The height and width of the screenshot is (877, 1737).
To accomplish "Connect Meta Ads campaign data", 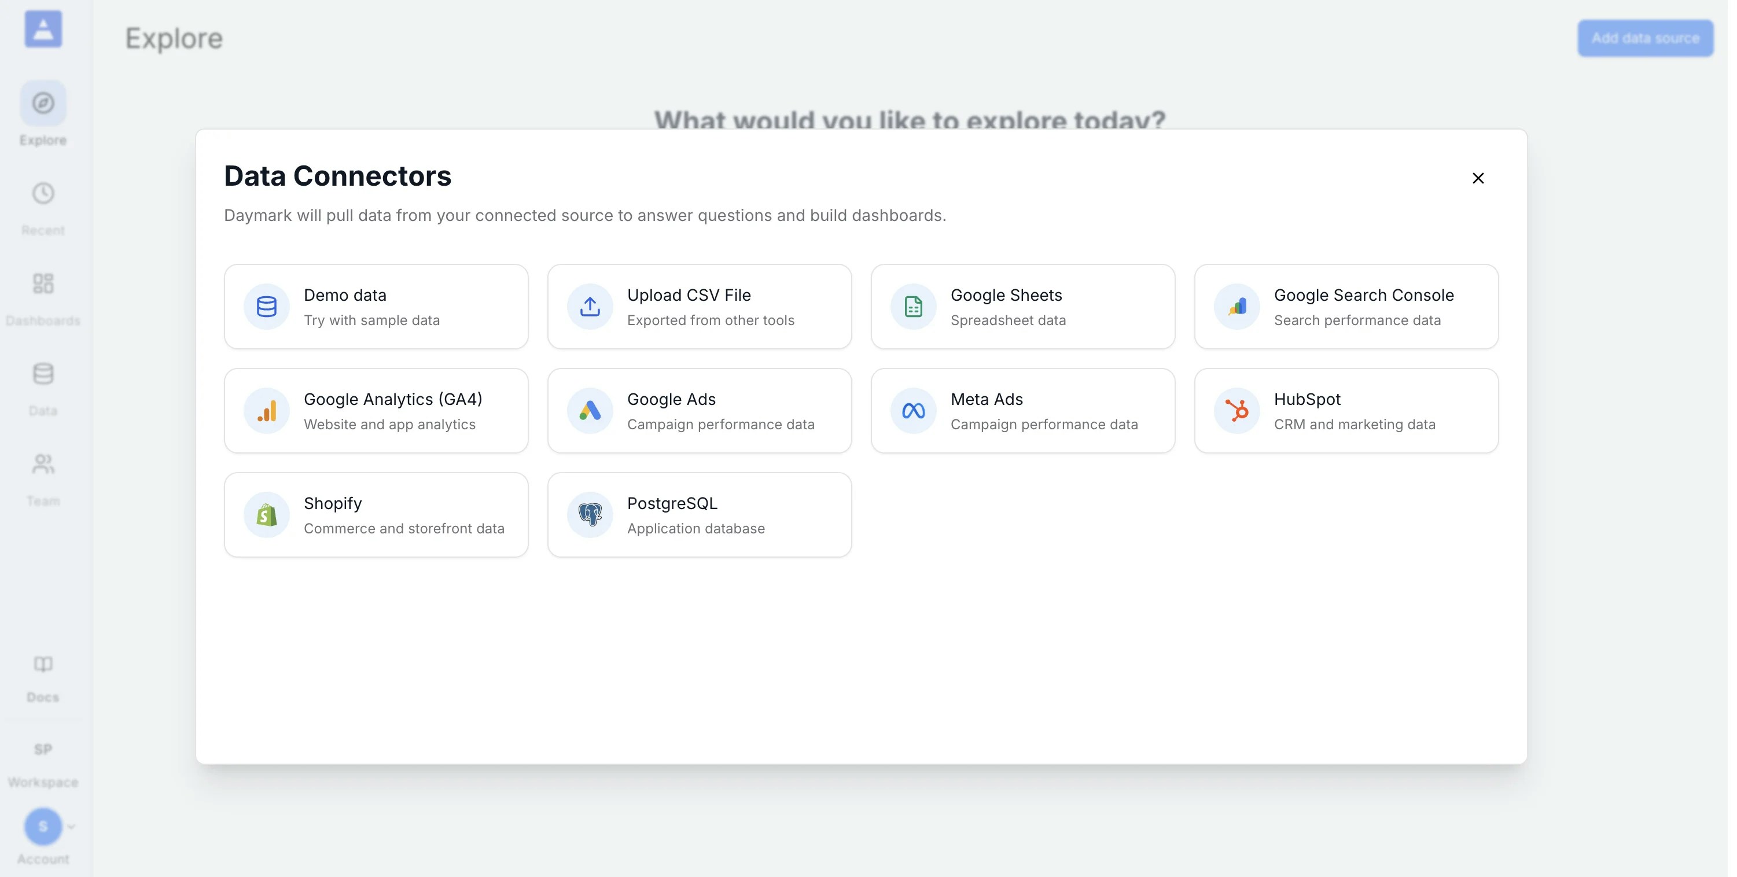I will (1022, 411).
